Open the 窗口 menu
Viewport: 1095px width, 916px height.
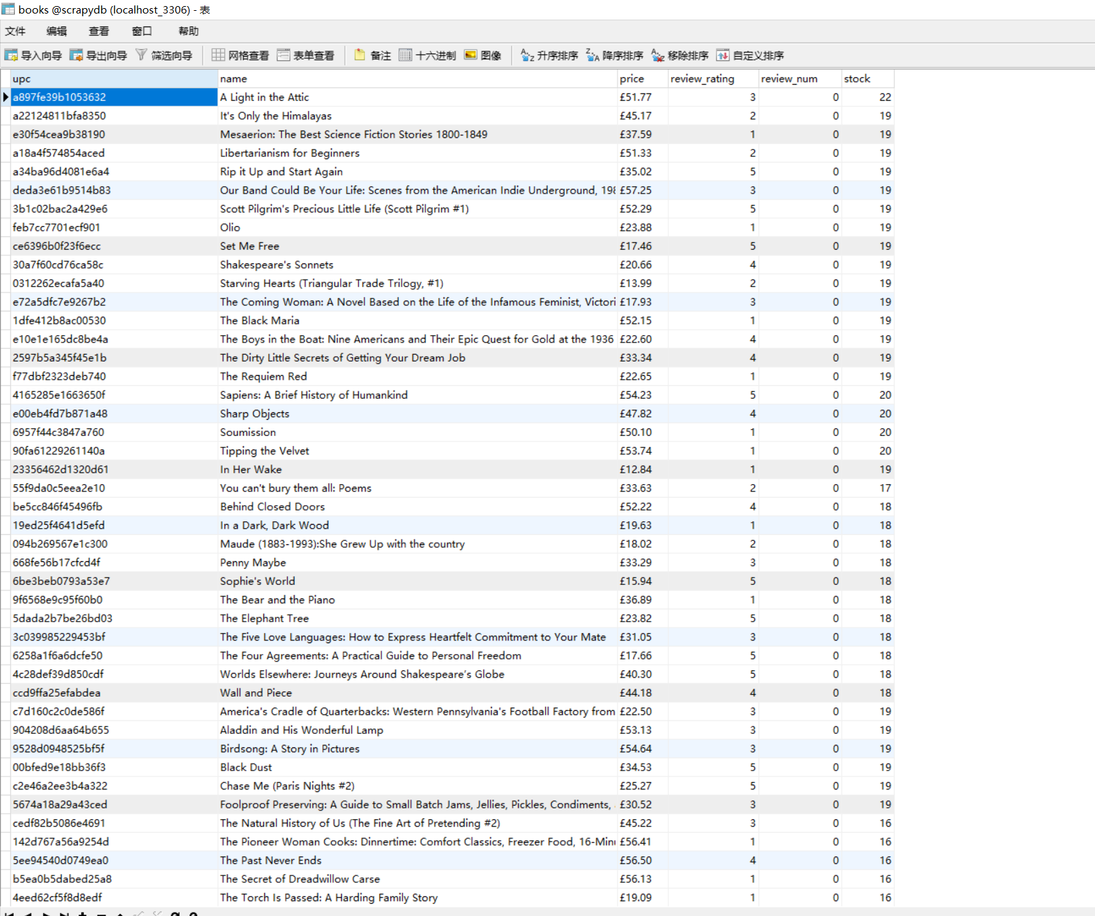pyautogui.click(x=142, y=31)
